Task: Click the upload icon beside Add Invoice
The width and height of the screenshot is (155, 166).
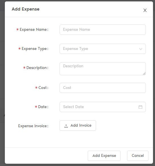Action: point(66,126)
